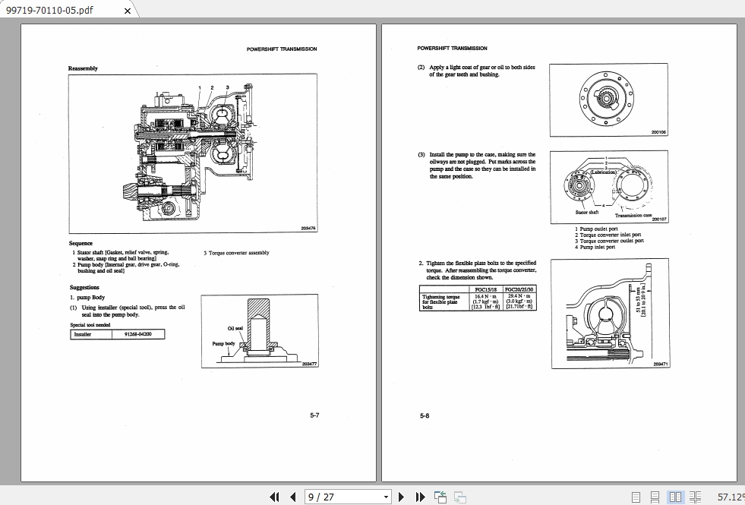Open the page number dropdown

386,497
